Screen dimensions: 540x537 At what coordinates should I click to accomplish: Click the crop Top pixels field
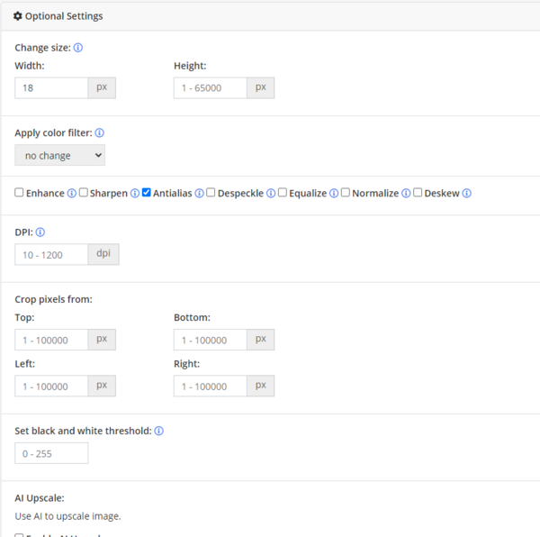pyautogui.click(x=51, y=340)
